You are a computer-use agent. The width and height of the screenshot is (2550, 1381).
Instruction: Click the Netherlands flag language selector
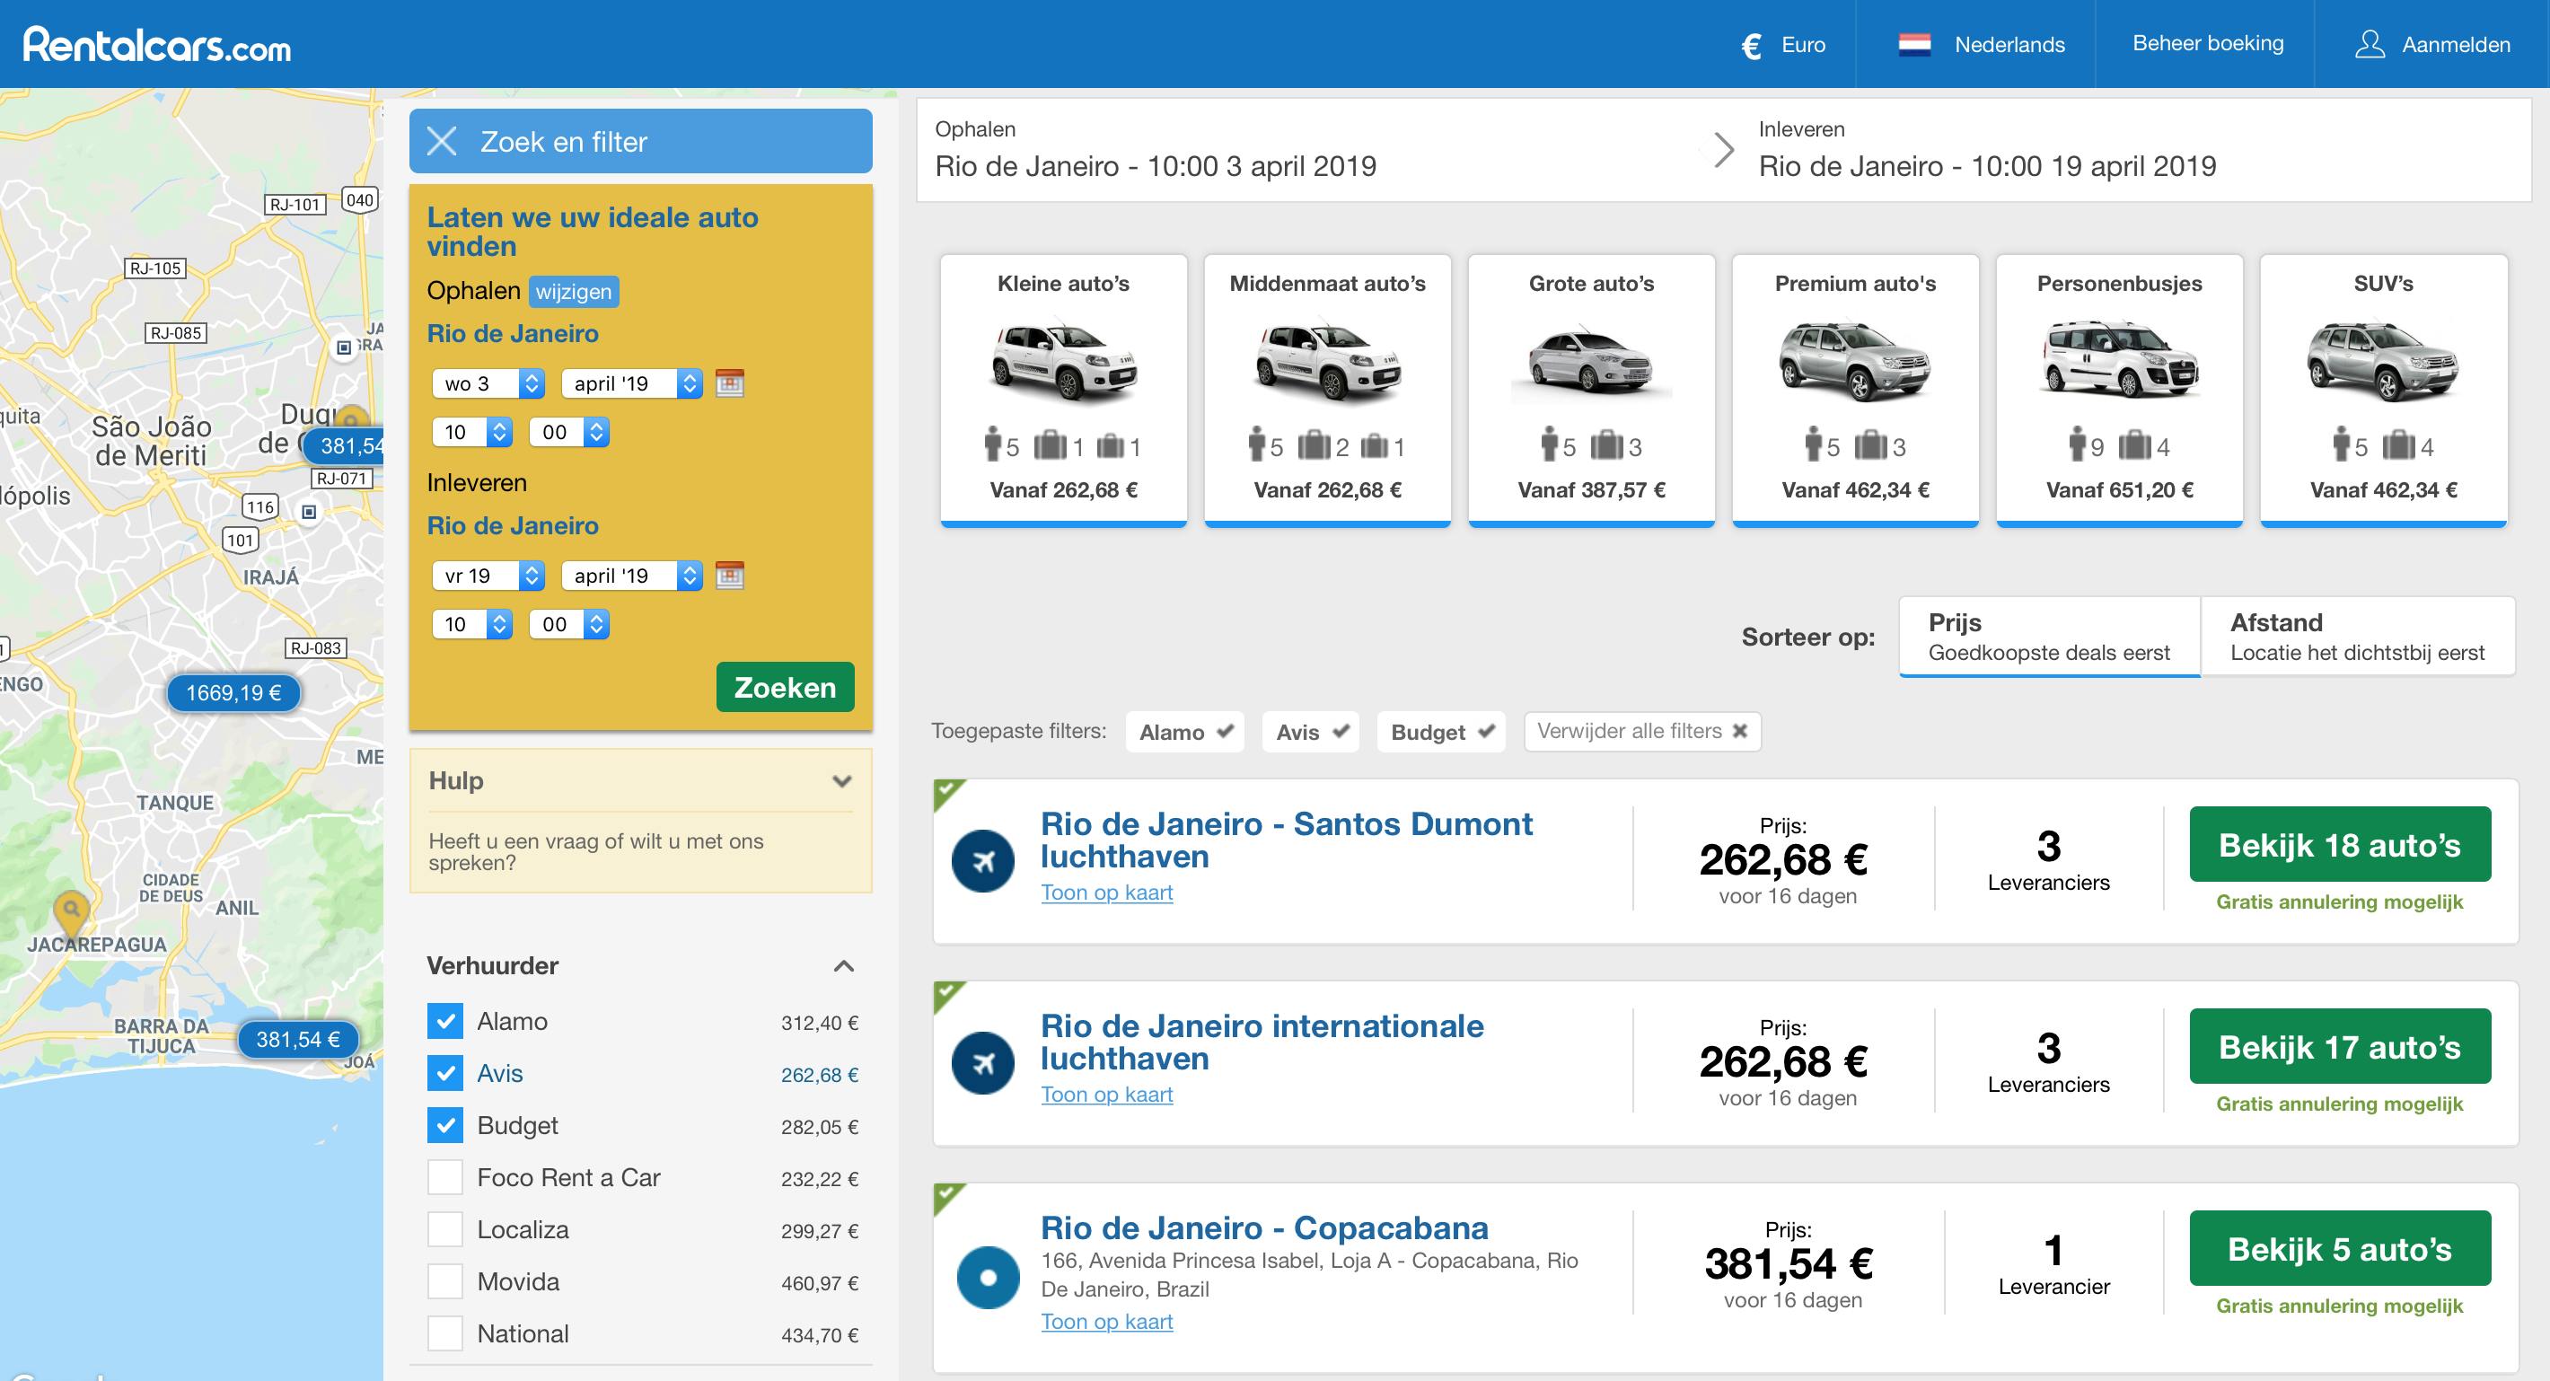click(1914, 45)
